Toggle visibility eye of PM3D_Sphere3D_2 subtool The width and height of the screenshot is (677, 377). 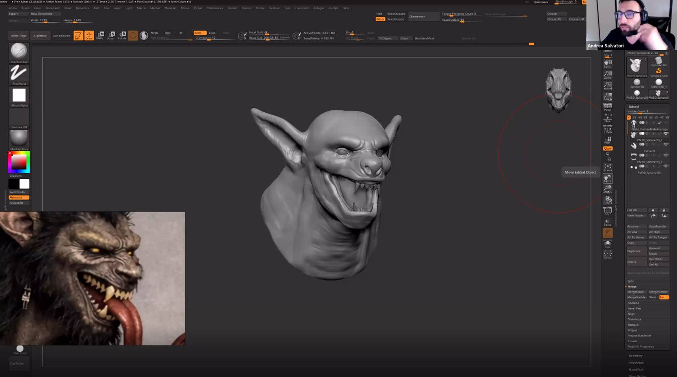pyautogui.click(x=666, y=134)
